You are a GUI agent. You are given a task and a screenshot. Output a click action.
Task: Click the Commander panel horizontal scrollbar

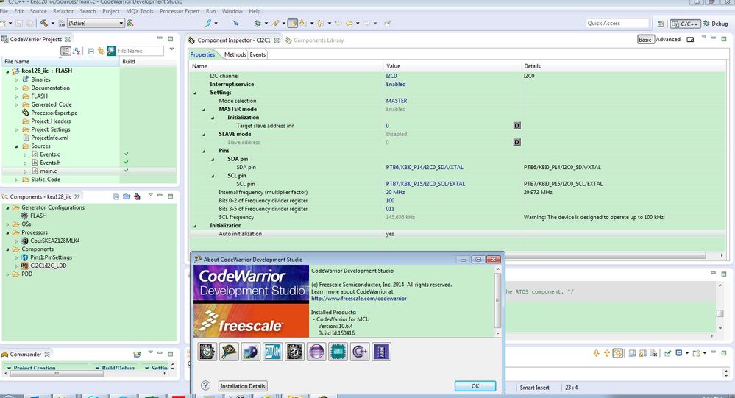[87, 374]
